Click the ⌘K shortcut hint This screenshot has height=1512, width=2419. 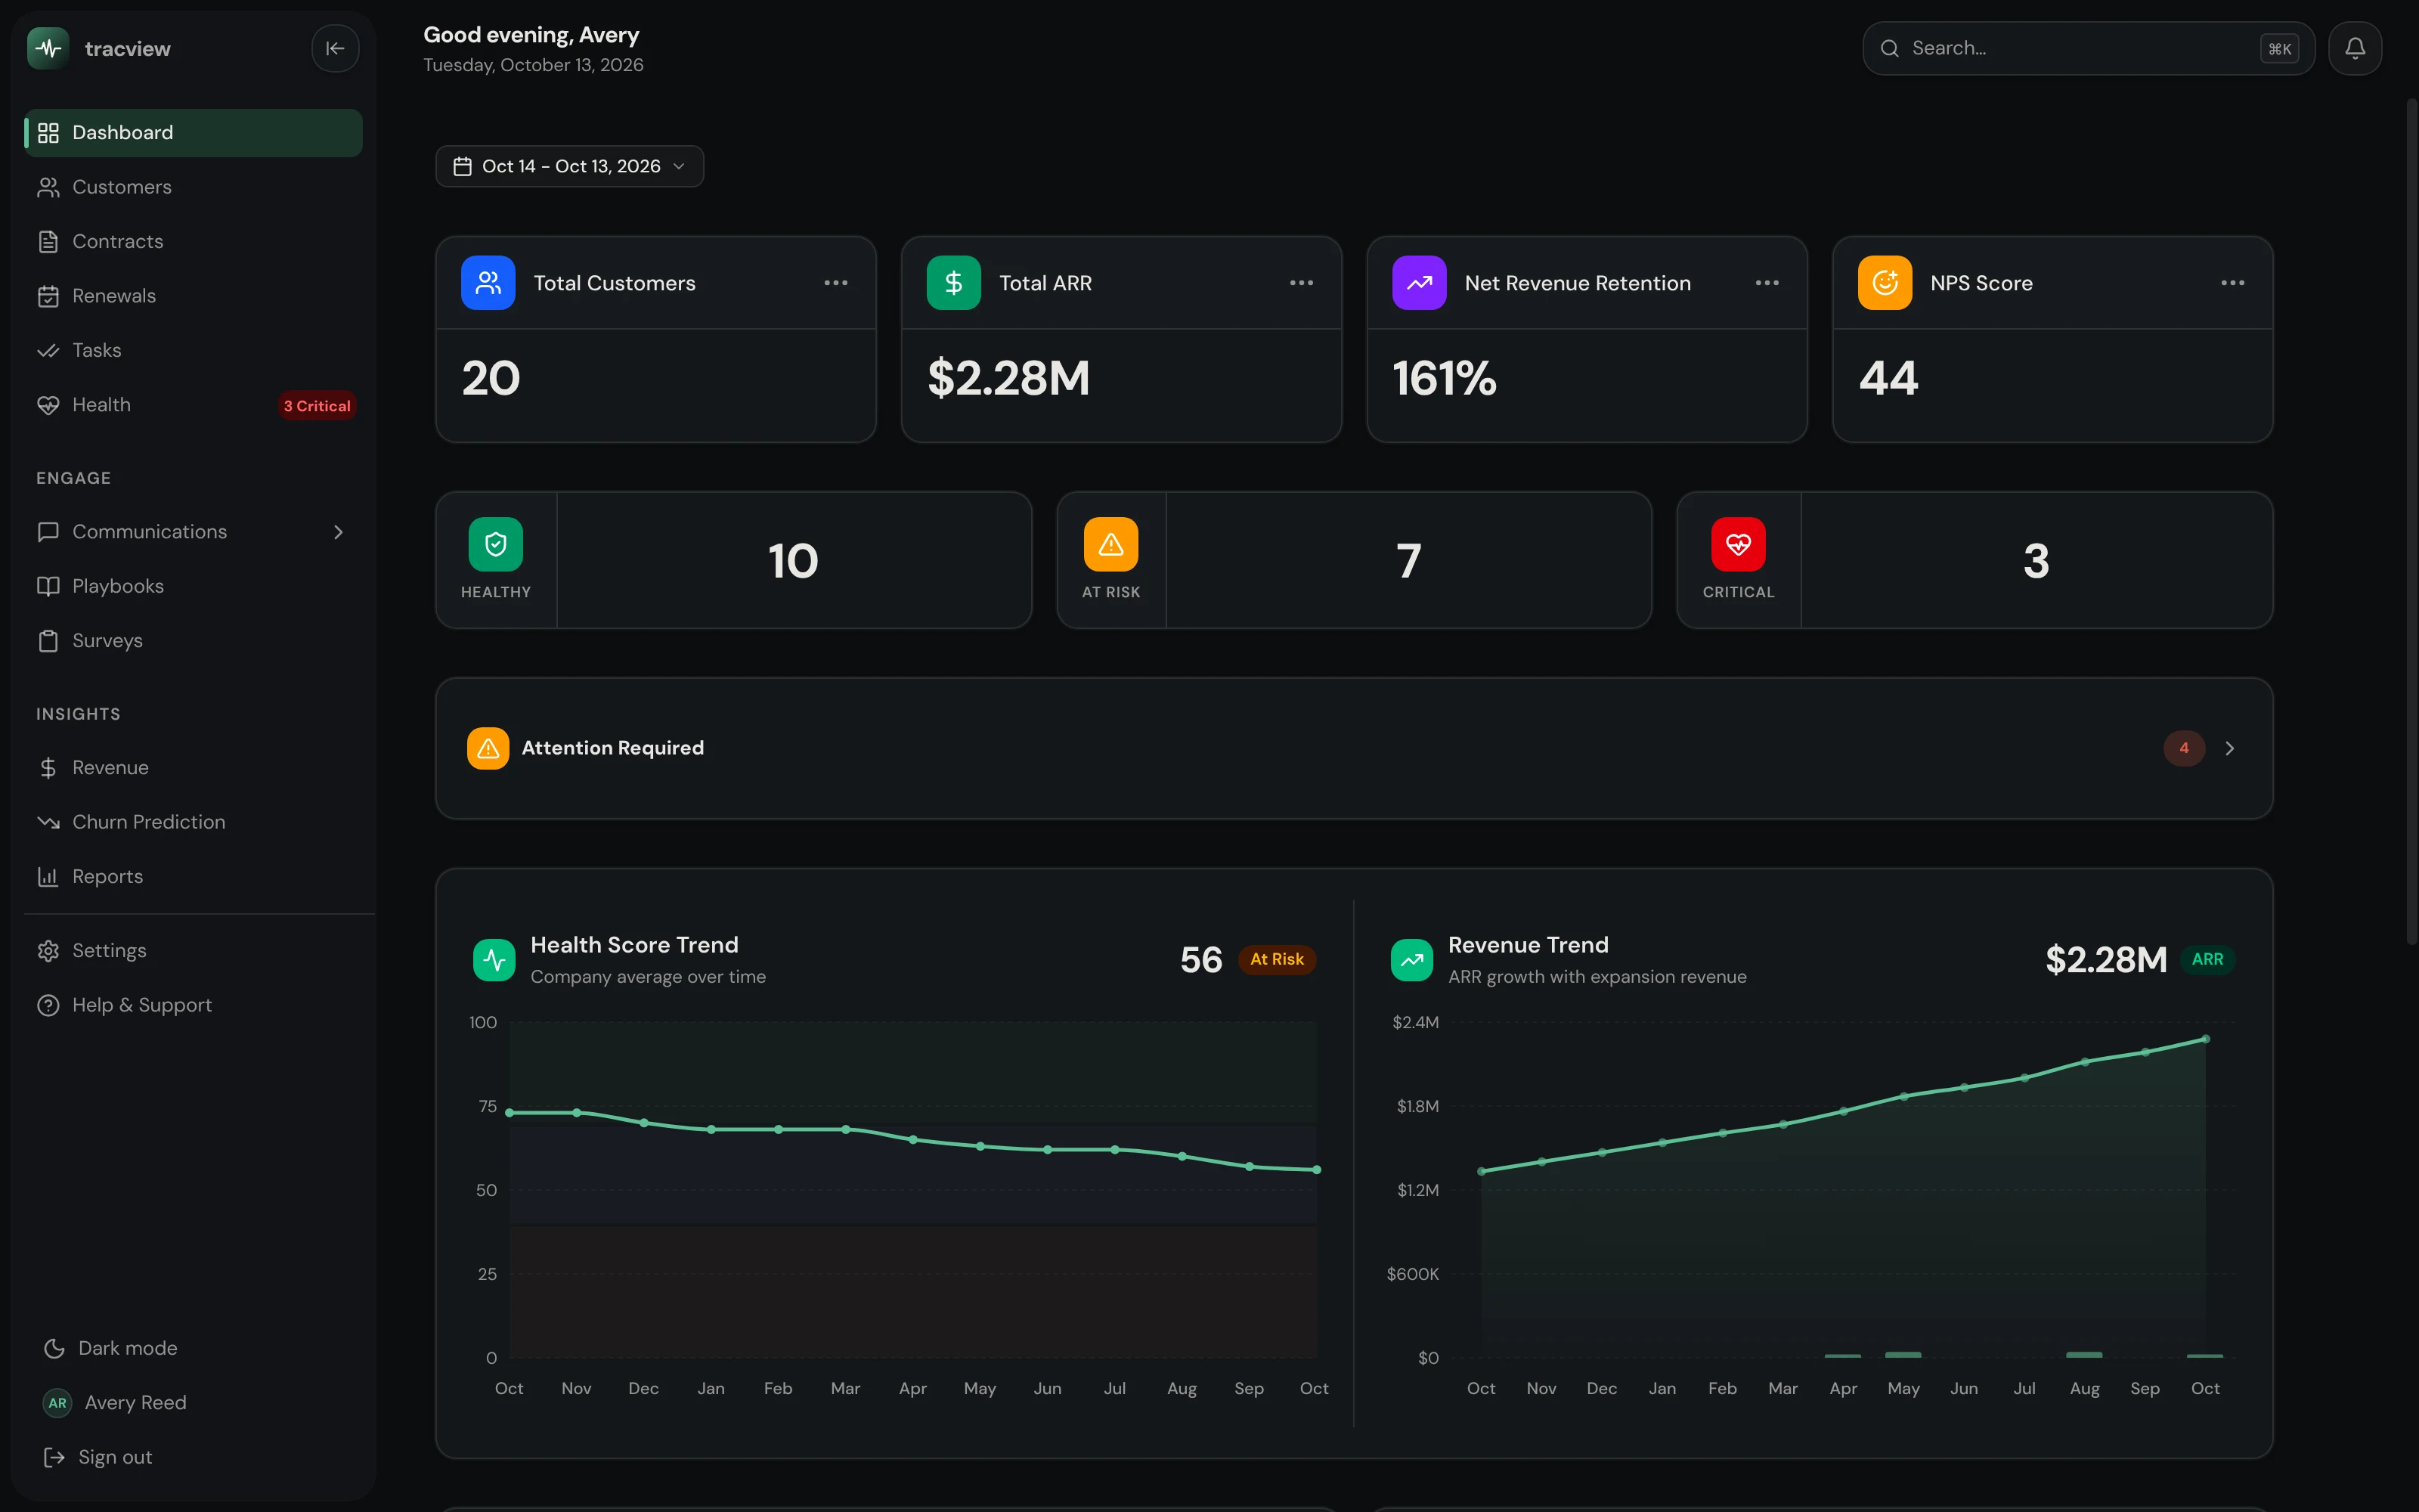(2279, 48)
